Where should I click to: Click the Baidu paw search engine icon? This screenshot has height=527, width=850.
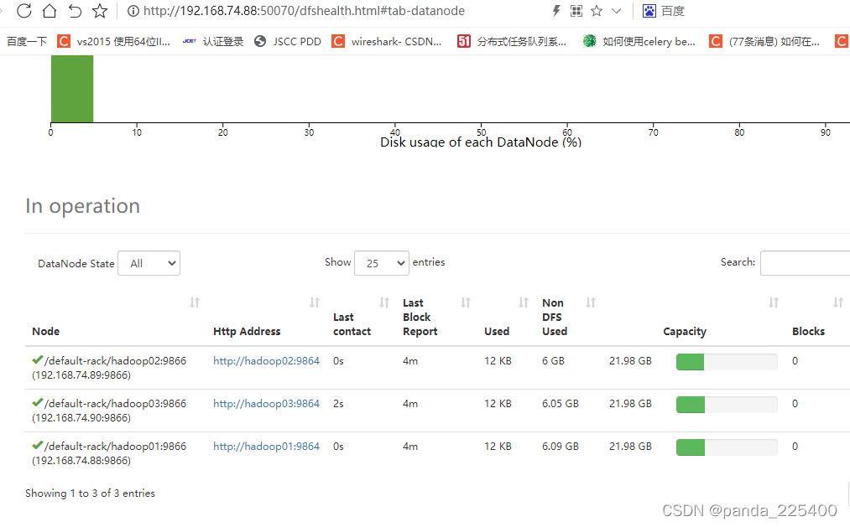point(649,11)
